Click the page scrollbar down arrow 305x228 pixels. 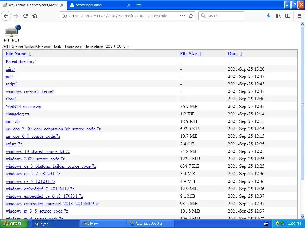302,216
